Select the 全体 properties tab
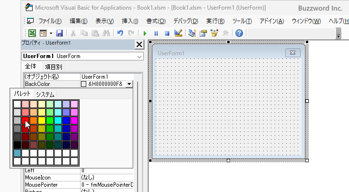 (x=31, y=66)
